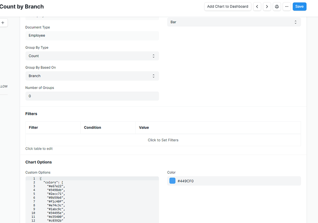Viewport: 318px width, 223px height.
Task: Click the Document Type Employee field
Action: 92,36
